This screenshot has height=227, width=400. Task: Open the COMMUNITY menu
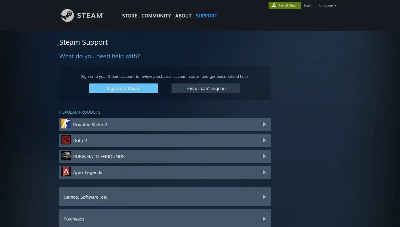pos(156,16)
